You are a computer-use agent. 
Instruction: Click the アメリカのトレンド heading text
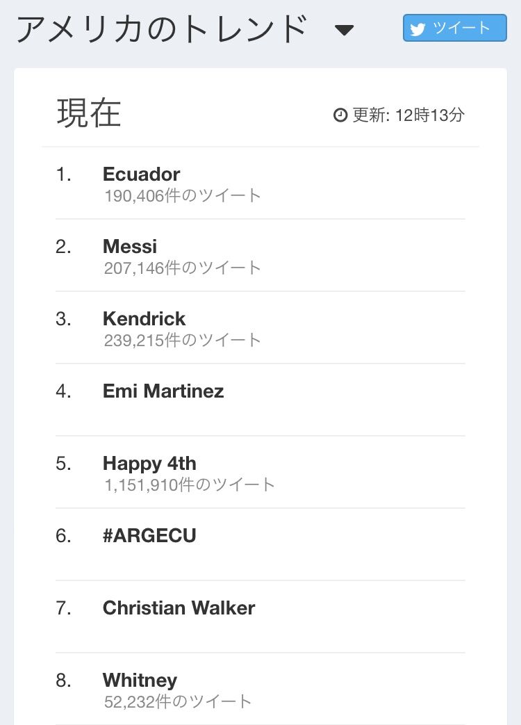pyautogui.click(x=161, y=29)
